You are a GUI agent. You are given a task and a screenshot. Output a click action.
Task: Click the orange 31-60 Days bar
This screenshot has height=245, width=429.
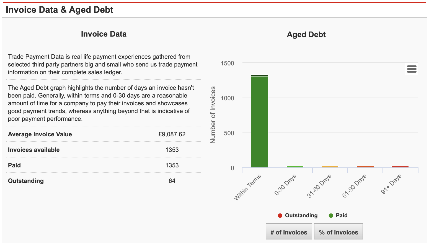point(330,166)
